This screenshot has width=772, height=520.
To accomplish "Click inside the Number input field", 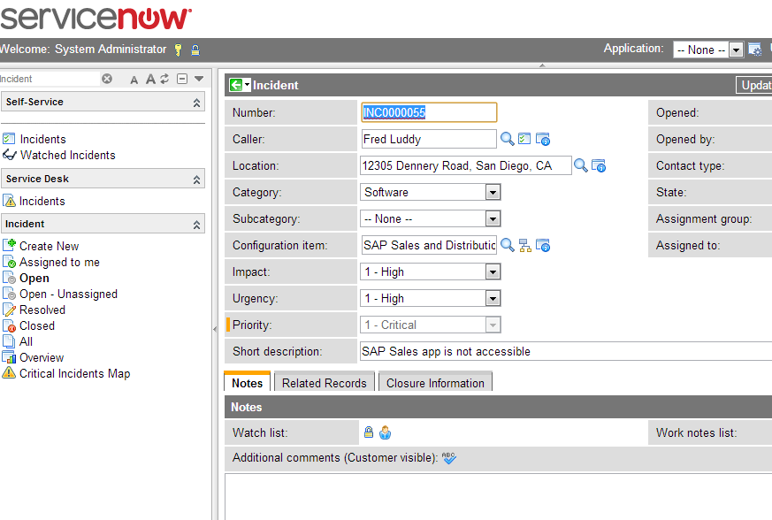I will click(x=428, y=112).
